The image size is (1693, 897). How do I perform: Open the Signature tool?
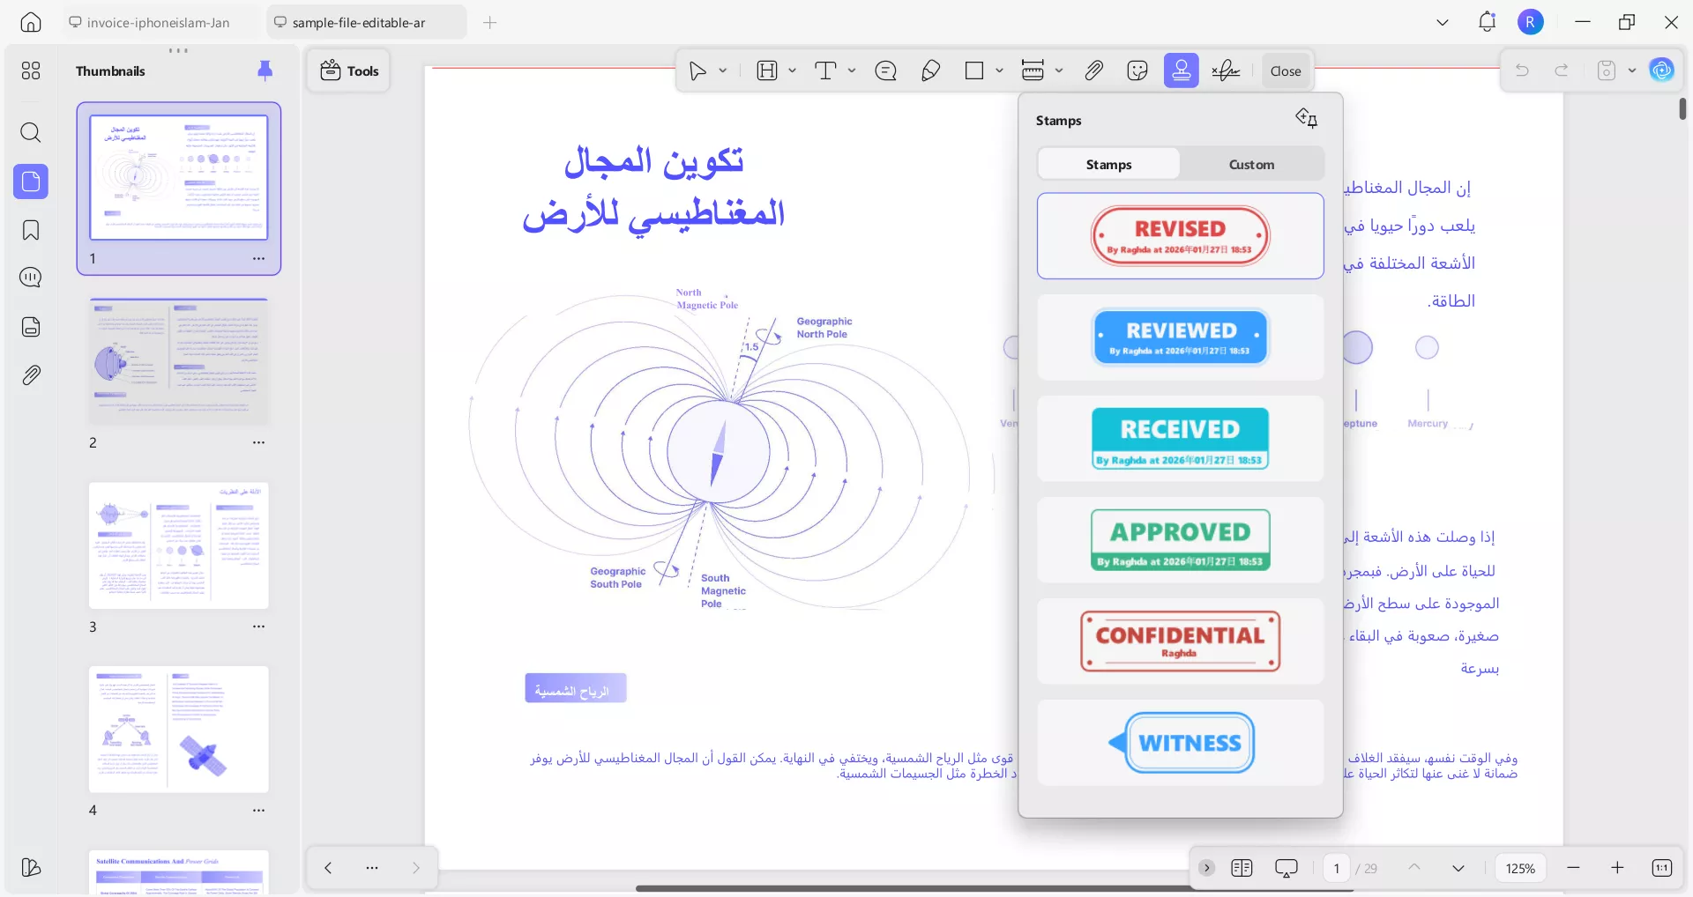coord(1226,70)
